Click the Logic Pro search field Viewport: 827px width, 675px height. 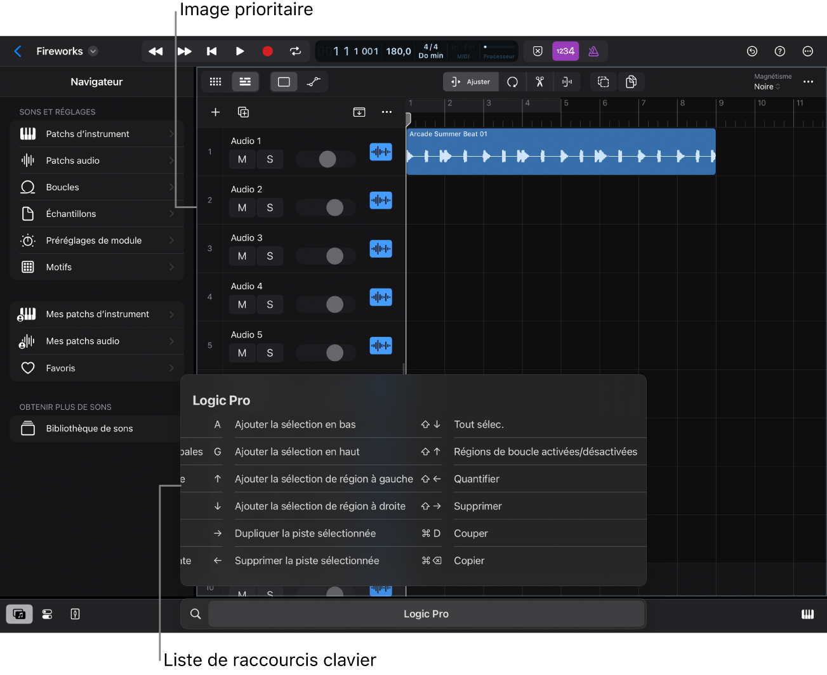pos(426,614)
